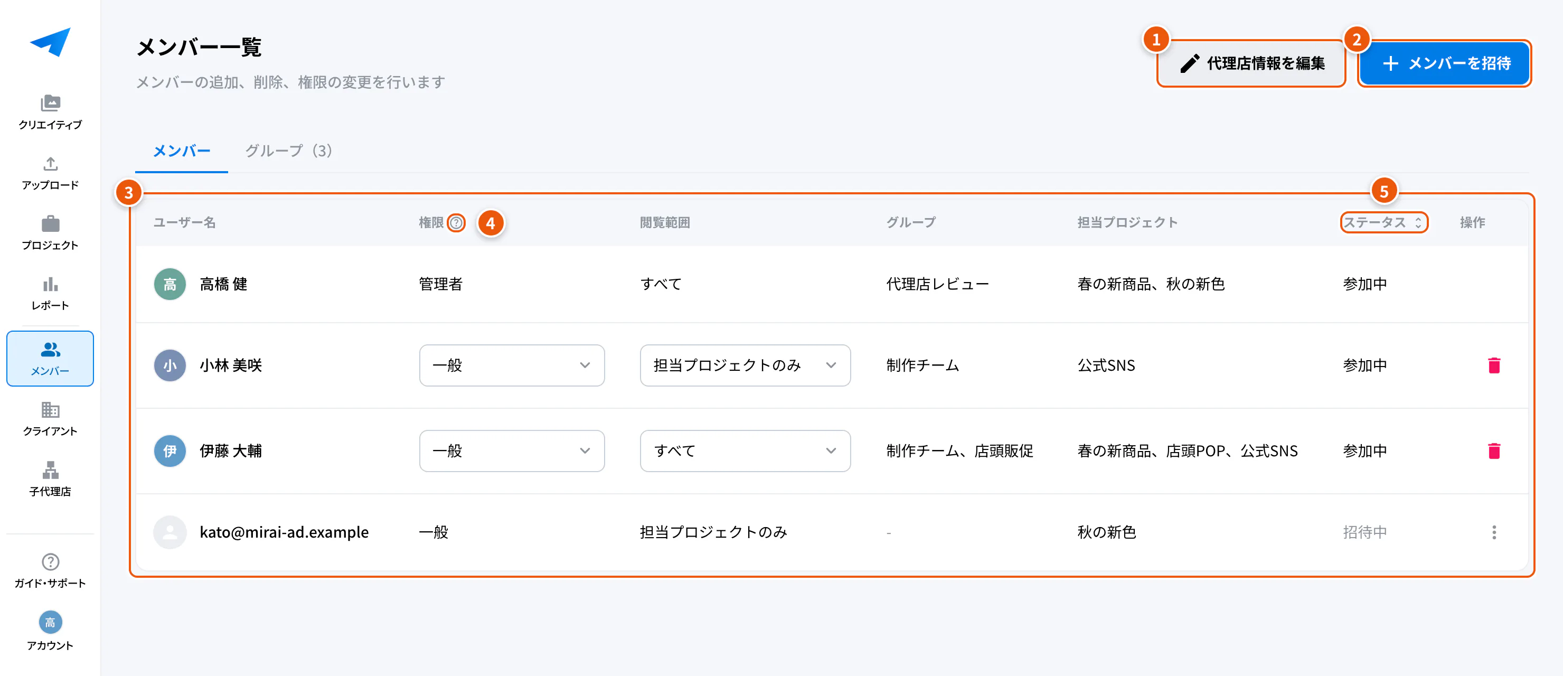Viewport: 1563px width, 676px height.
Task: Click 制作チーム group in 小林 美咲's row
Action: pos(922,365)
